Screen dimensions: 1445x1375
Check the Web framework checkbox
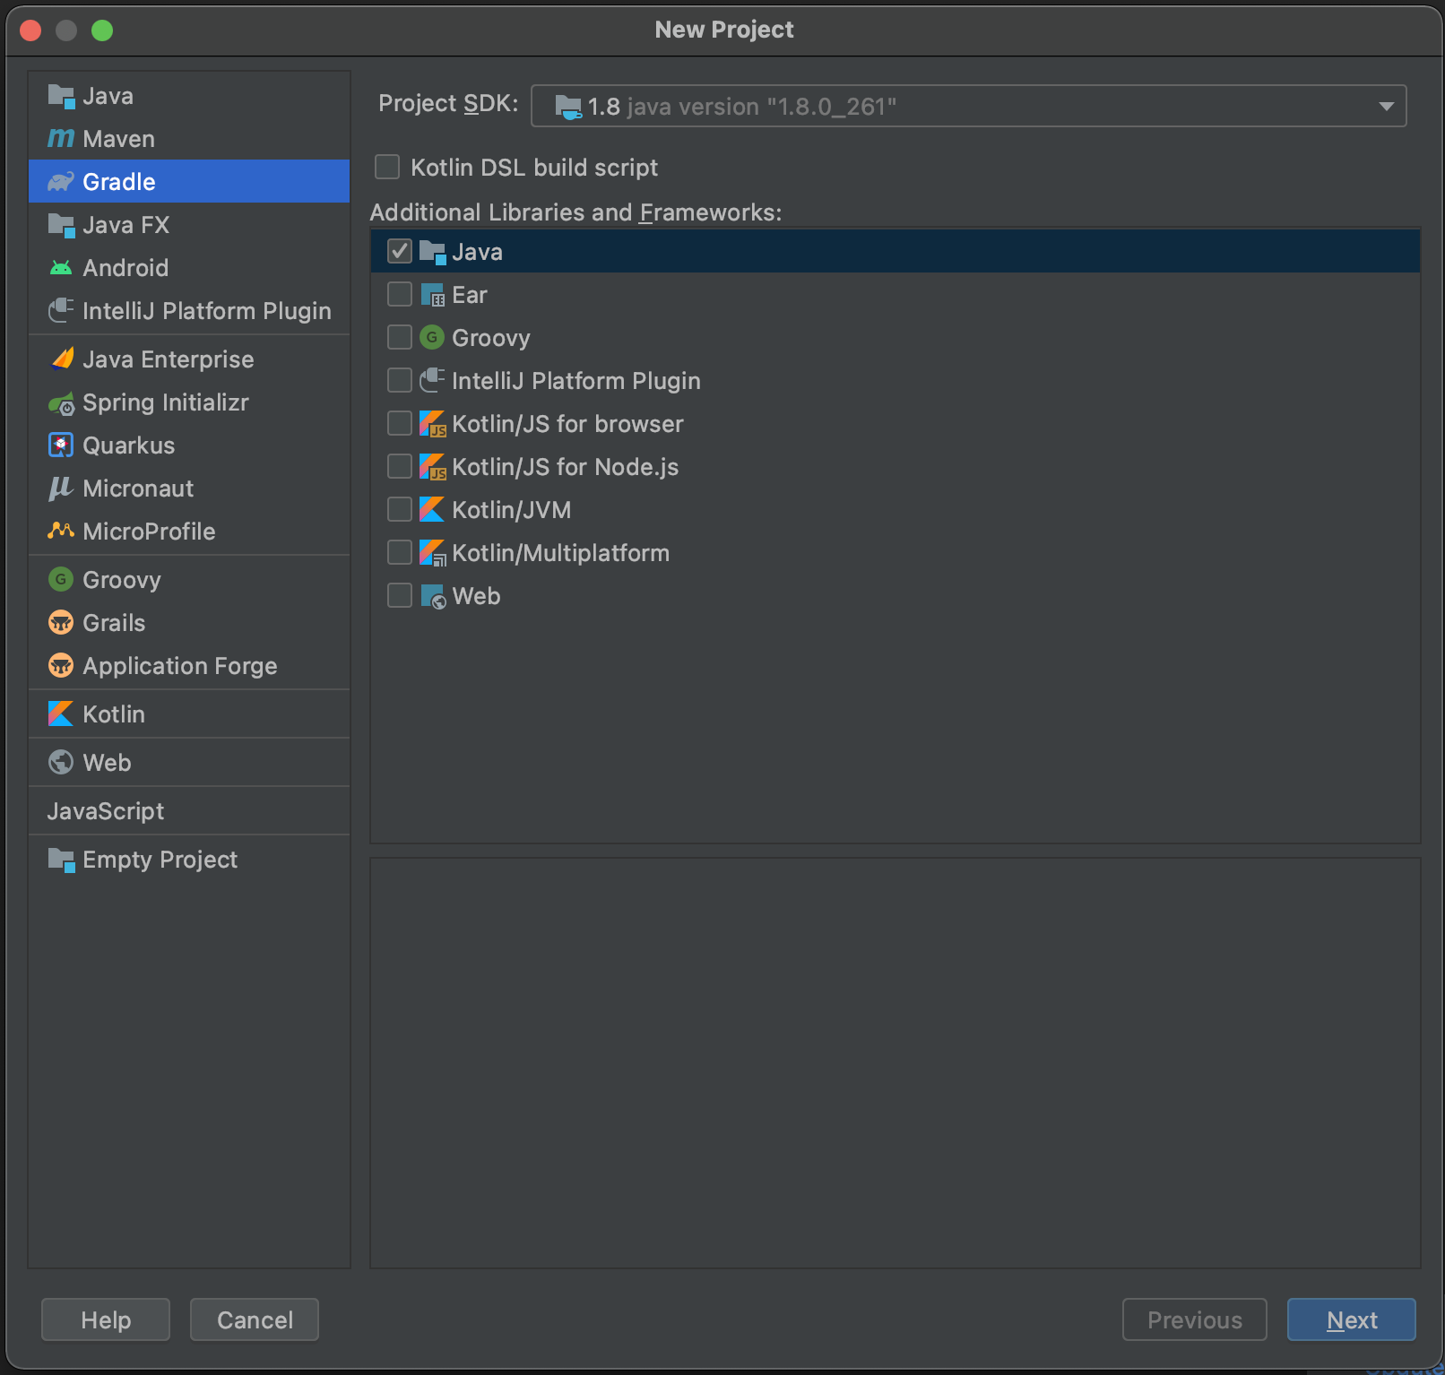[x=400, y=596]
